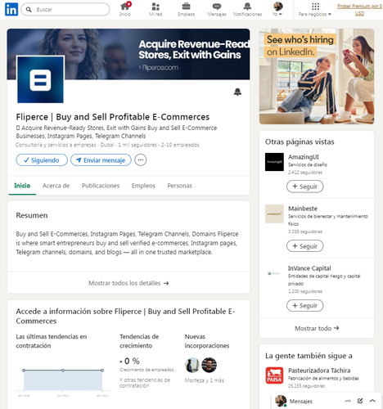The width and height of the screenshot is (383, 409).
Task: Switch to the Publicaciones tab
Action: 101,186
